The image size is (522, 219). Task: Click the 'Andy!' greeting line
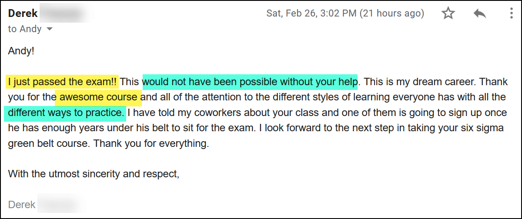coord(21,51)
